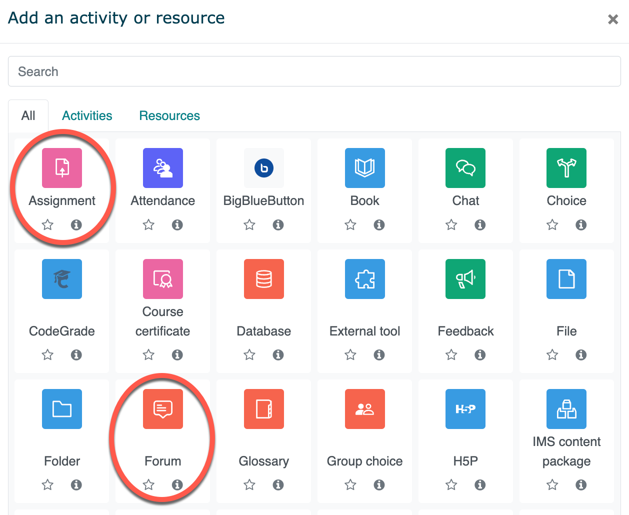629x515 pixels.
Task: Click the Search input field
Action: 314,71
